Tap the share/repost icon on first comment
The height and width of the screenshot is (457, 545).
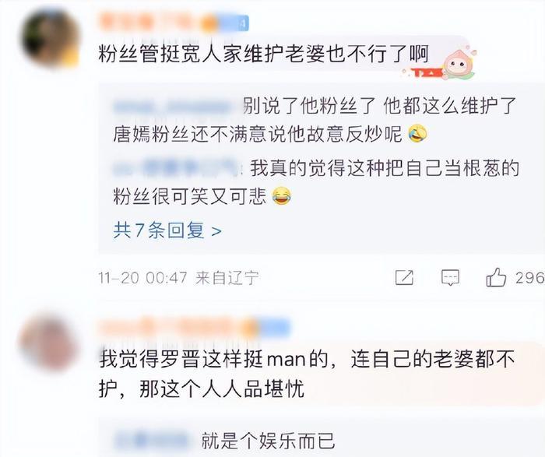coord(404,278)
